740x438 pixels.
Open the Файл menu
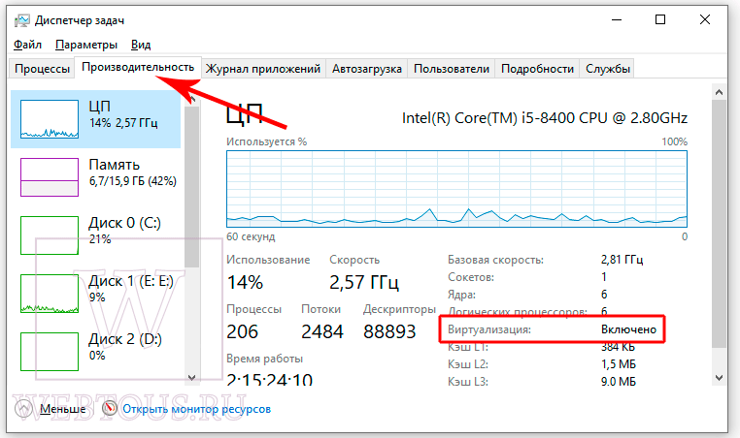click(27, 45)
